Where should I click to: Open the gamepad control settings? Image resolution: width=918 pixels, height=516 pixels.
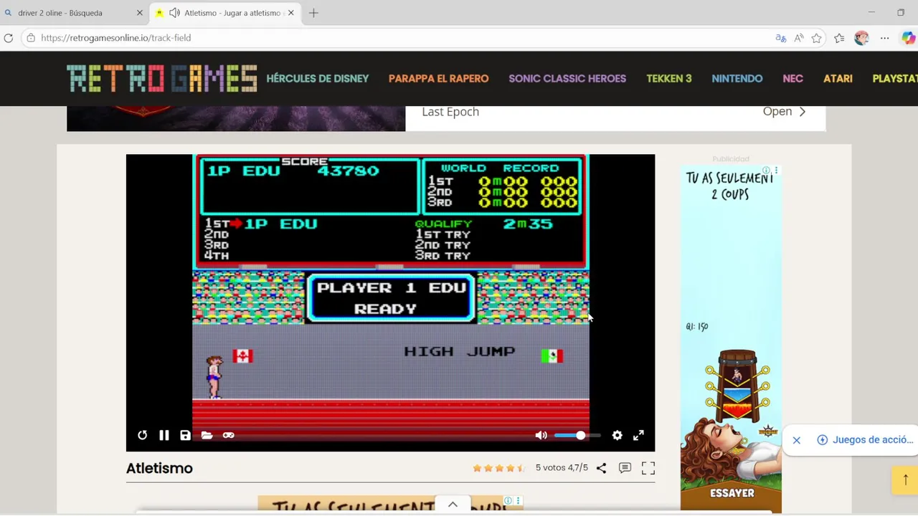pos(228,435)
